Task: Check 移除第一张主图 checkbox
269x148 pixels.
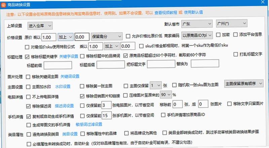Action: tap(82, 86)
